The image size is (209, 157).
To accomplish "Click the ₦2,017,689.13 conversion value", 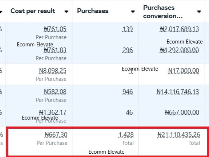I will 180,29.
